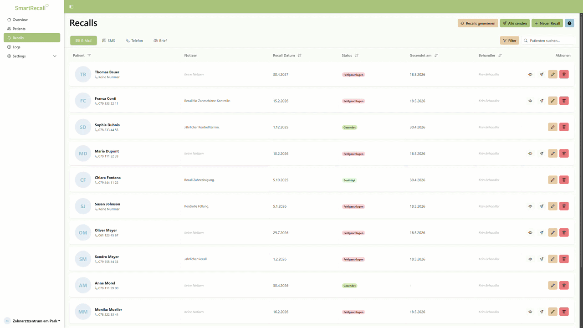Show Monika Mueller's recall preview
Image resolution: width=583 pixels, height=328 pixels.
tap(530, 312)
